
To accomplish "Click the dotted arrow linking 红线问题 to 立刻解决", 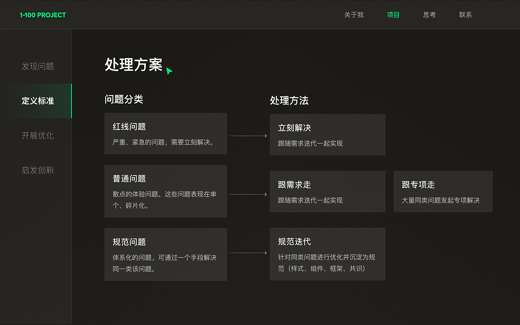I will click(x=248, y=136).
